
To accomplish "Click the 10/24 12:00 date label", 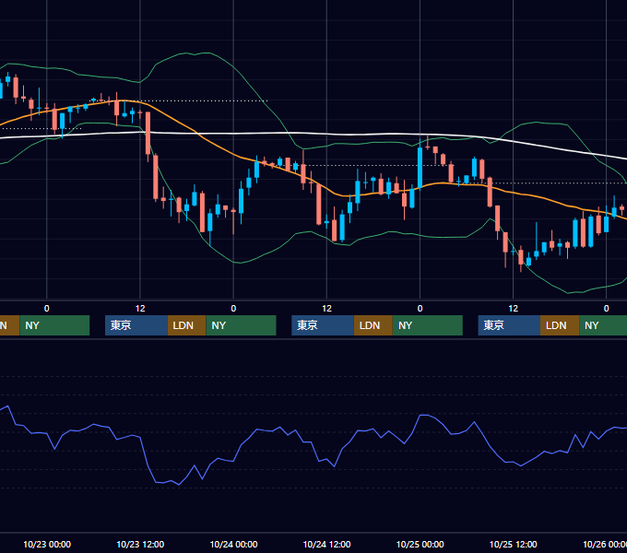I will [x=326, y=544].
